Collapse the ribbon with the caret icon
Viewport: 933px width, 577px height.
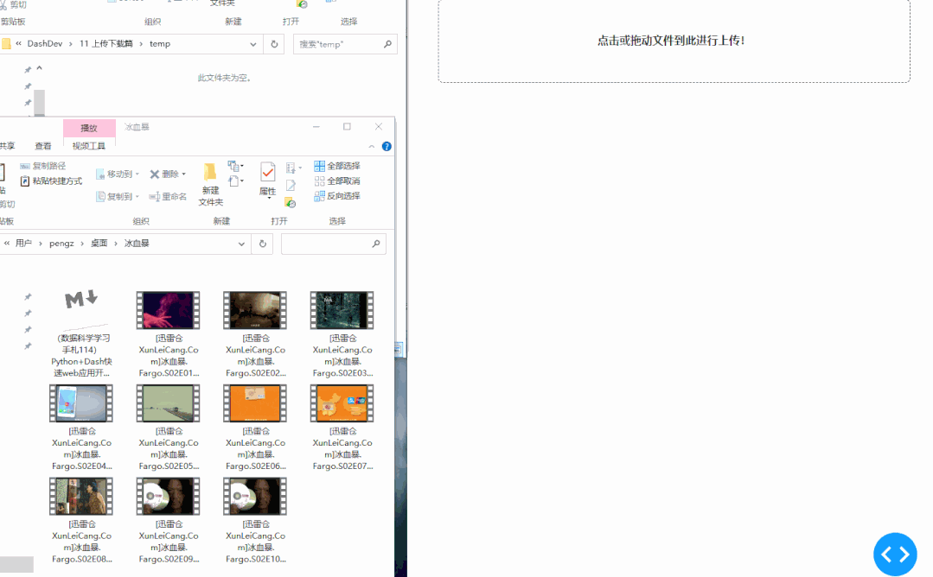coord(371,146)
